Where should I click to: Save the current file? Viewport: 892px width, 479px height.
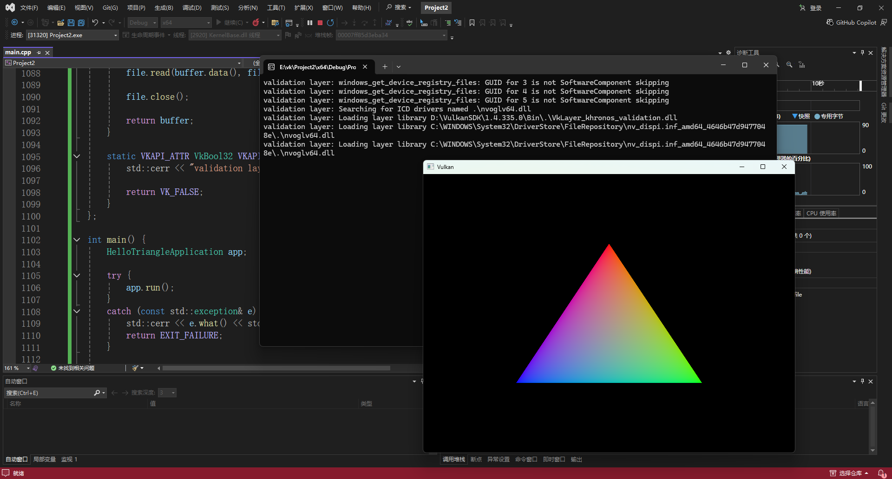pos(71,23)
